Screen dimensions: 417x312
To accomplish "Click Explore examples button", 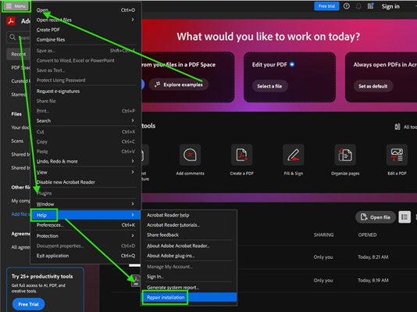I will pyautogui.click(x=179, y=84).
